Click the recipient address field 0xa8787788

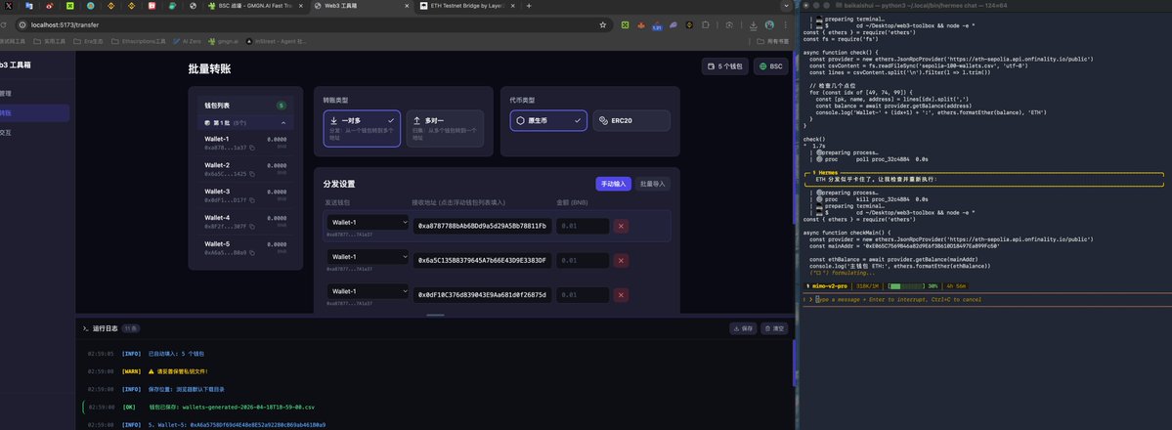coord(482,226)
